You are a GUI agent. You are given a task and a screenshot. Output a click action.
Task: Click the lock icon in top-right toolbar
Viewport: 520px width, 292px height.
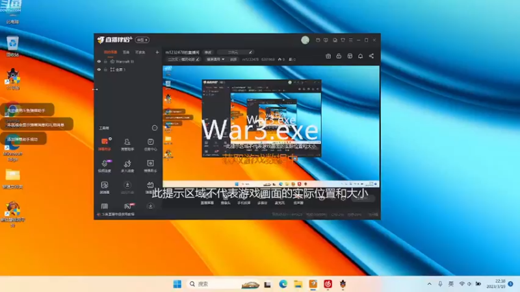[x=339, y=56]
